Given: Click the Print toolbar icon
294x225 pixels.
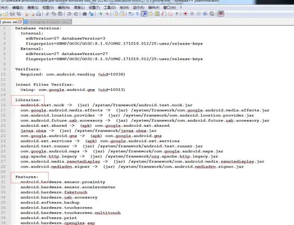Looking at the screenshot, I should tap(39, 14).
